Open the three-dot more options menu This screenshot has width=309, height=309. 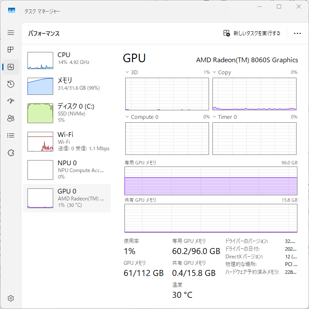[x=297, y=33]
